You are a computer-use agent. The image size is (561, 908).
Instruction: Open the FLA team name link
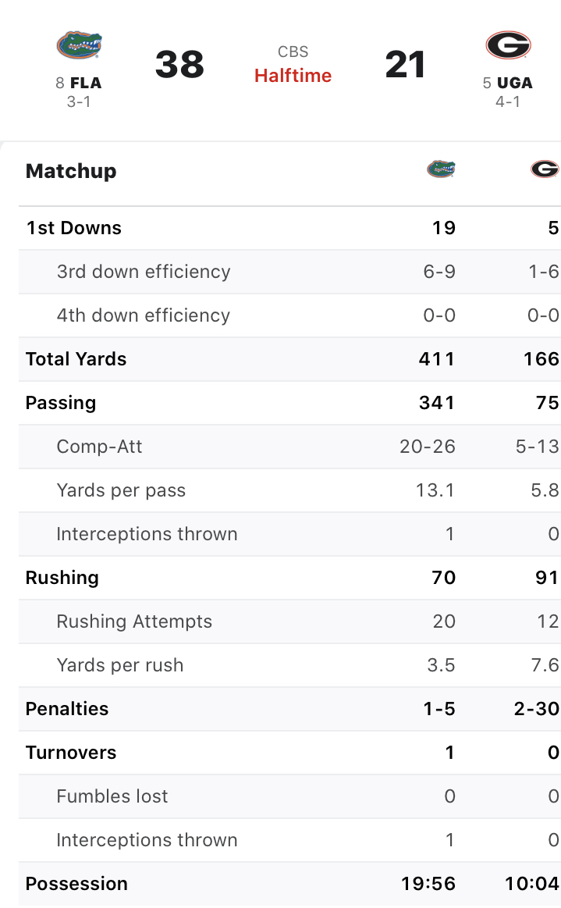pyautogui.click(x=86, y=83)
